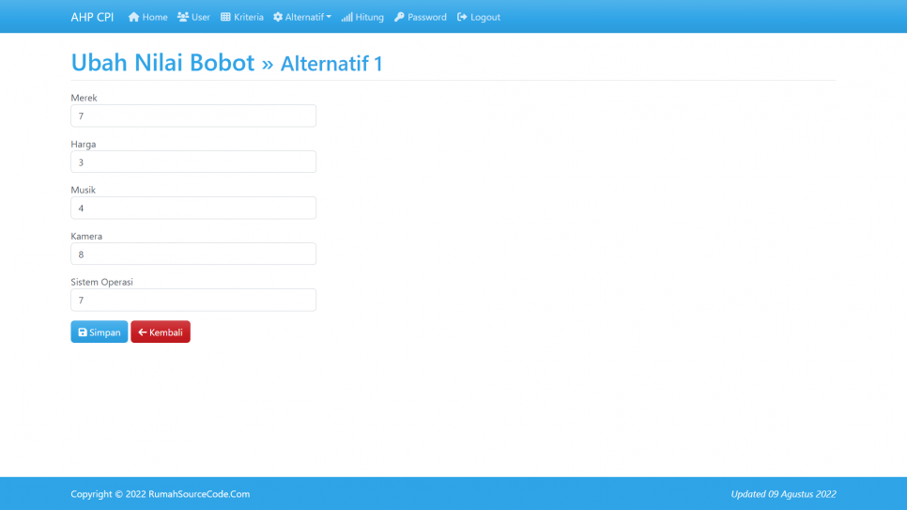The height and width of the screenshot is (510, 907).
Task: Open the Password menu item
Action: (x=421, y=17)
